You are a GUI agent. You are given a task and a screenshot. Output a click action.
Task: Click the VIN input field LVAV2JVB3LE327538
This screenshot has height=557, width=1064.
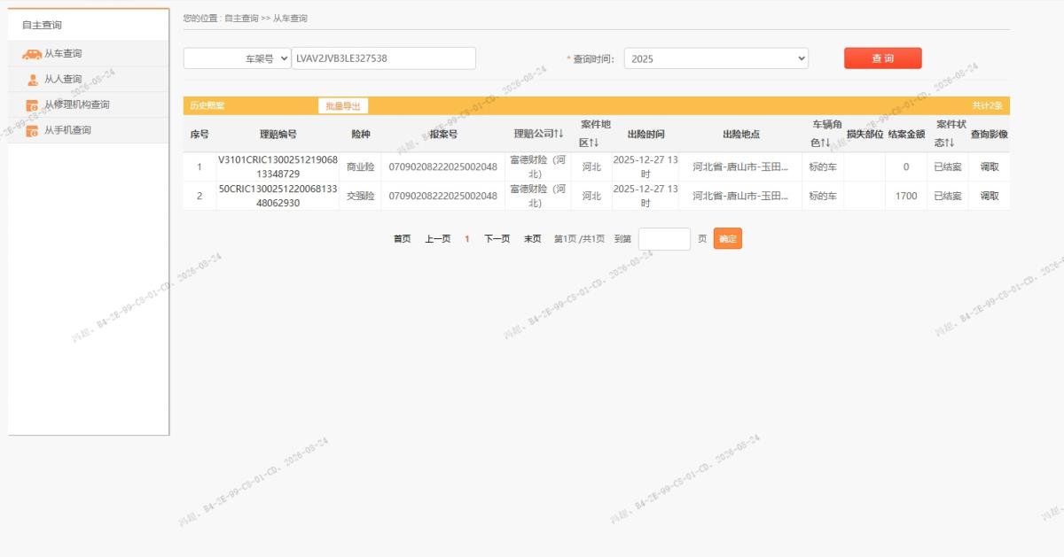[384, 58]
